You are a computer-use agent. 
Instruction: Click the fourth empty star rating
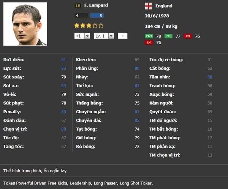pyautogui.click(x=95, y=26)
